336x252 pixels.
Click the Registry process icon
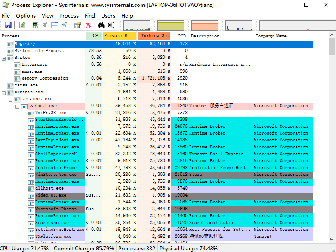[10, 44]
